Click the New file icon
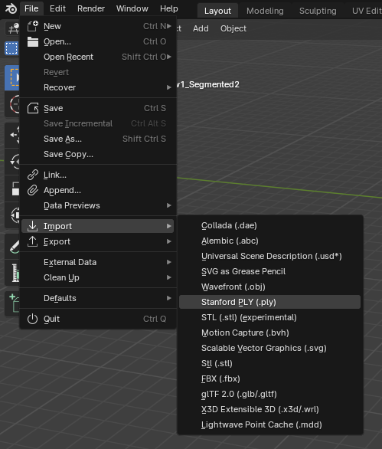This screenshot has height=449, width=382. point(33,26)
